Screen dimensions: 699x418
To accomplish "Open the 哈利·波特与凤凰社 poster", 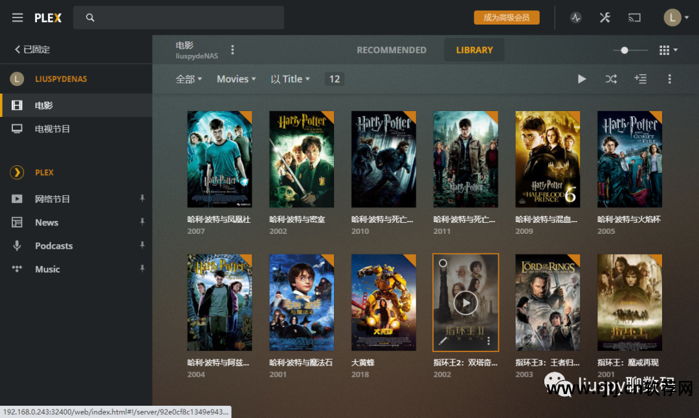I will click(x=219, y=160).
